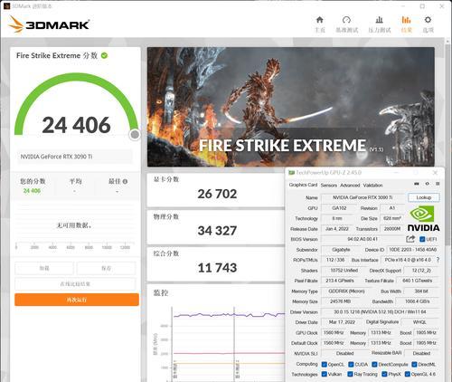The height and width of the screenshot is (382, 452).
Task: Click the orange 再次运行 run again button
Action: [x=77, y=300]
